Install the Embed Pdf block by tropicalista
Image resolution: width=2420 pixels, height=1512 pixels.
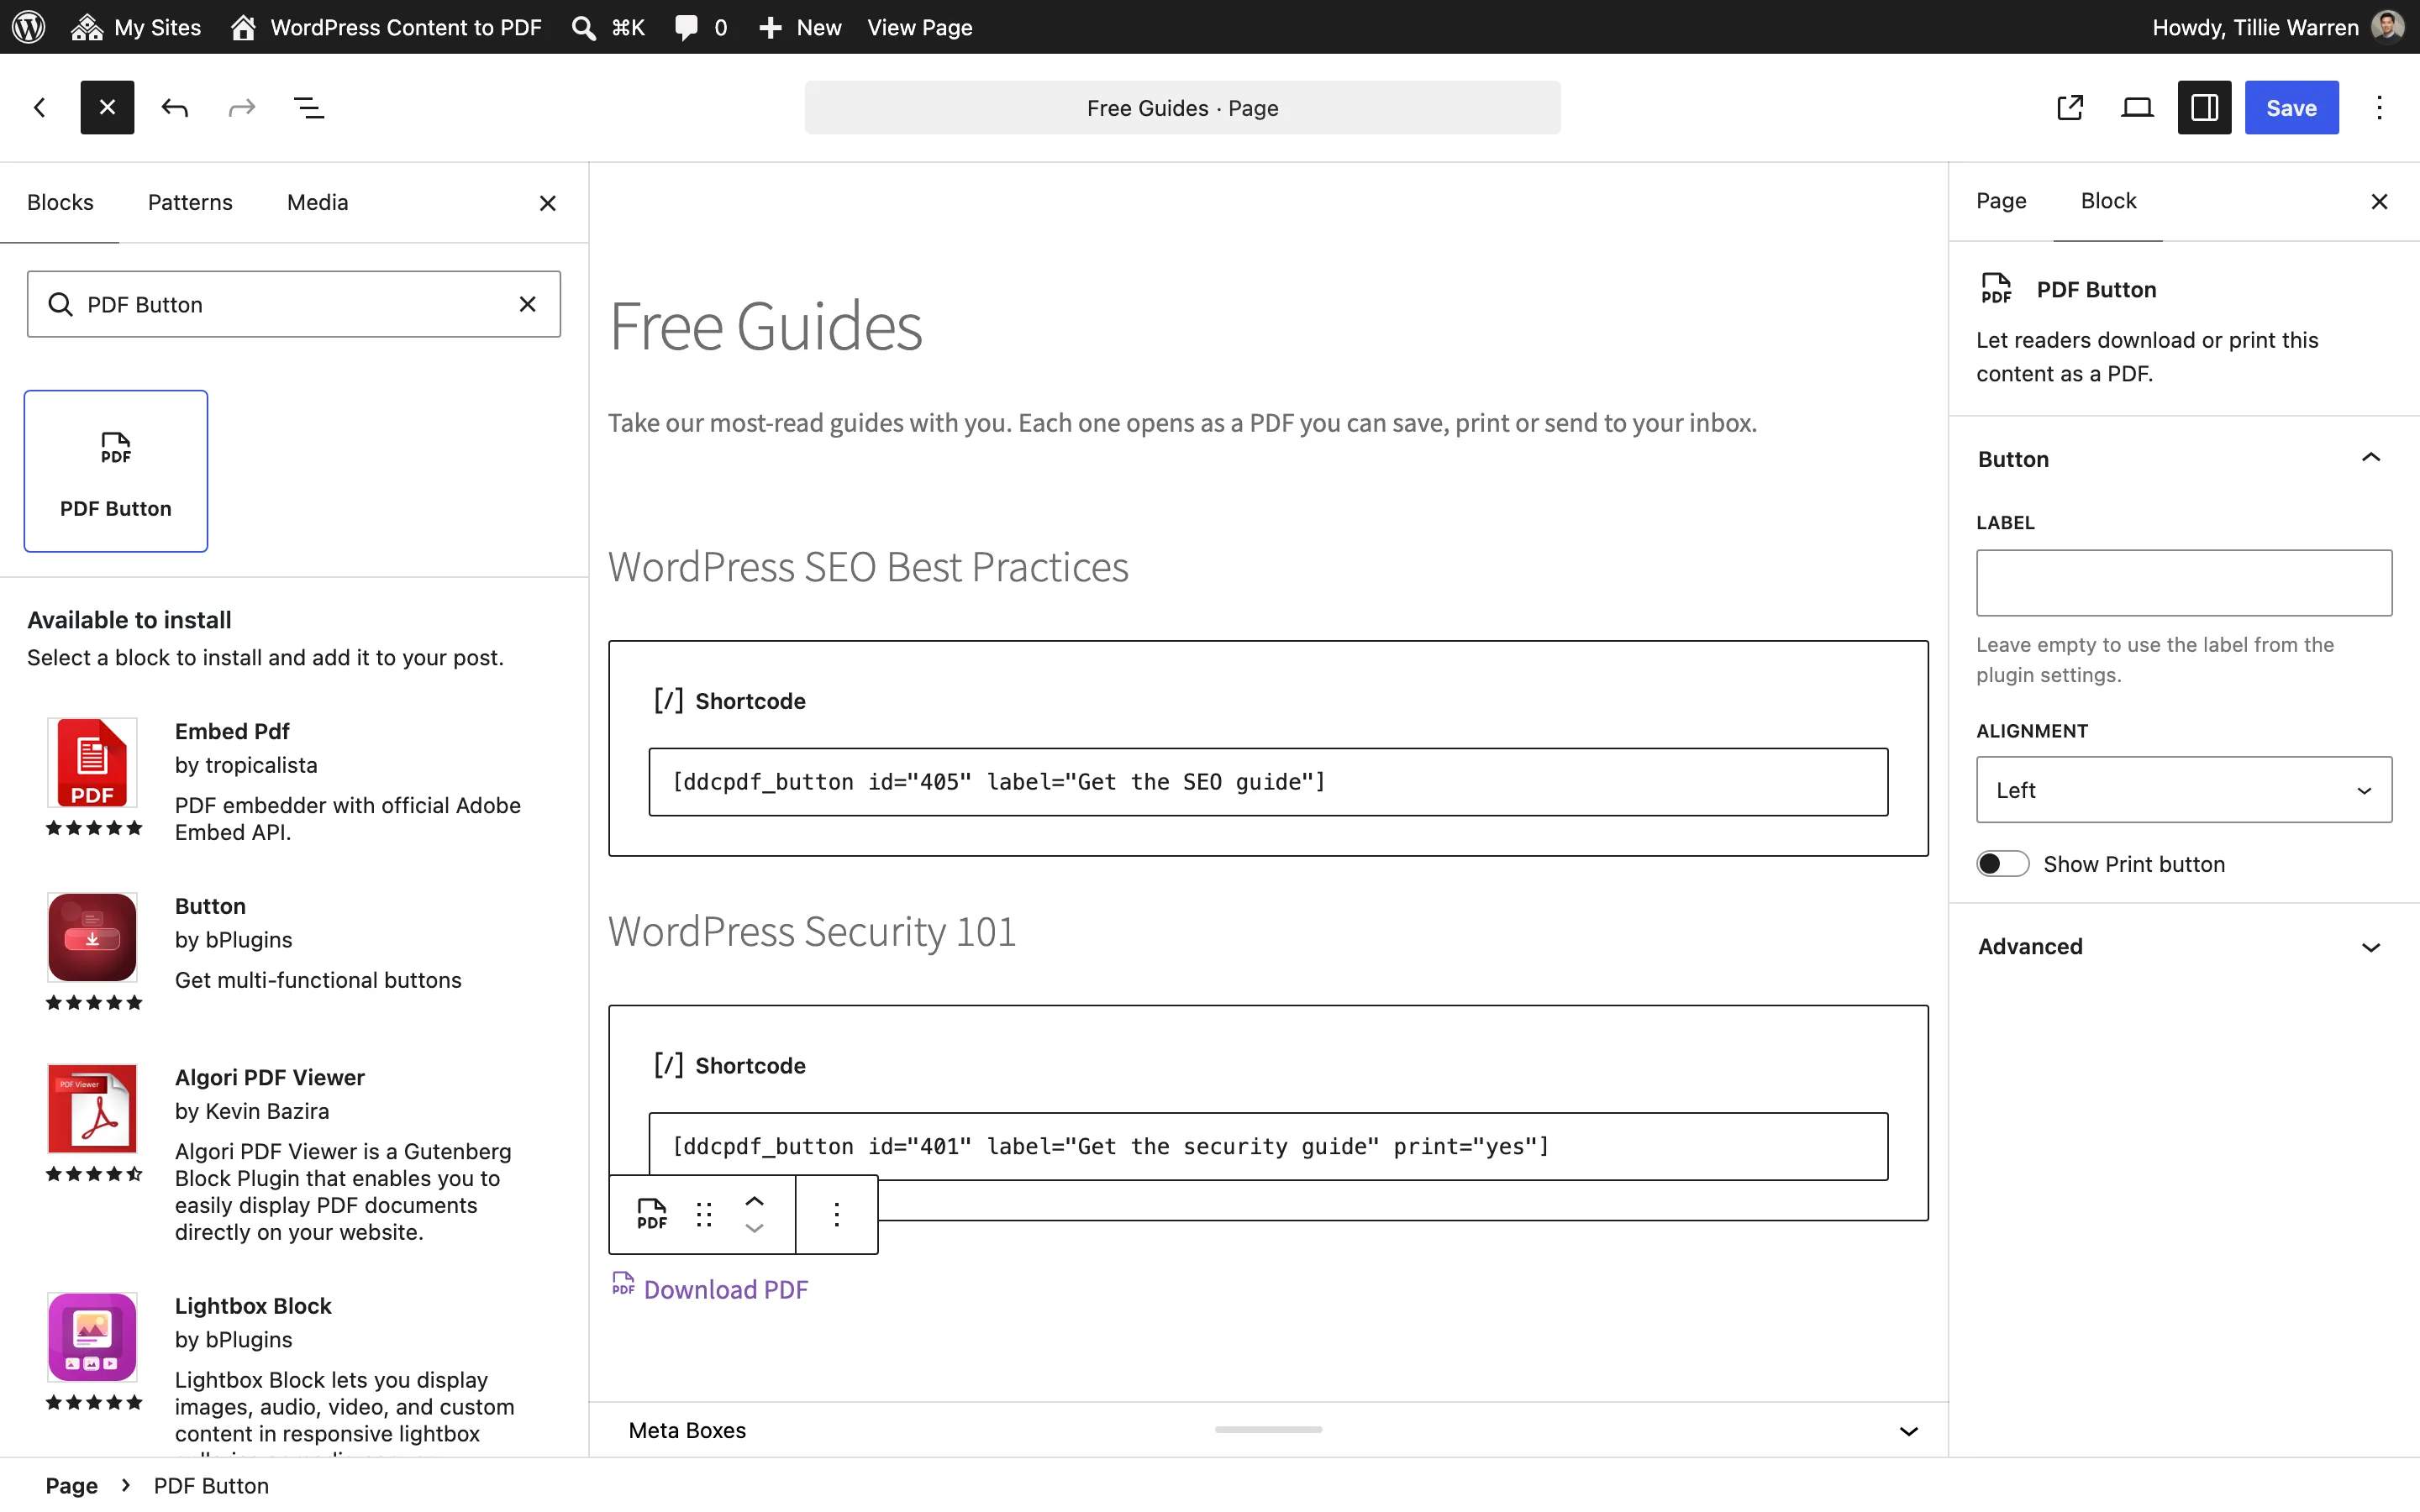pos(293,781)
